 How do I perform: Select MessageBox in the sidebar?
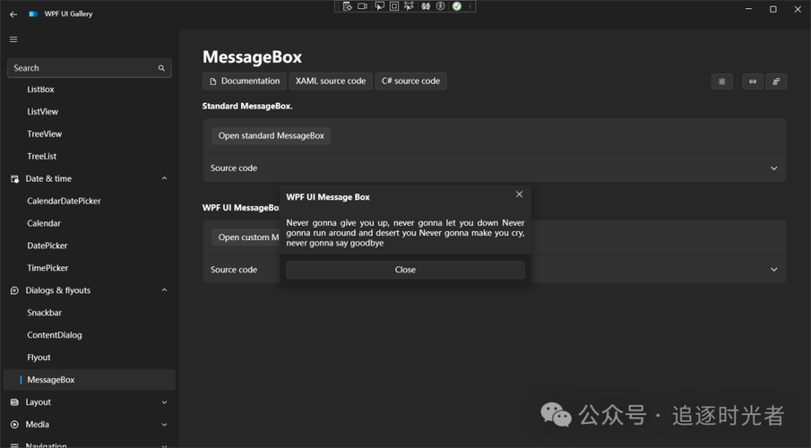pos(90,379)
